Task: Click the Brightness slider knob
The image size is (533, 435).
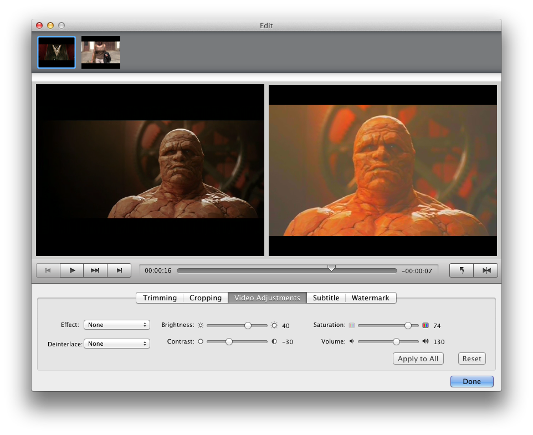Action: point(248,326)
